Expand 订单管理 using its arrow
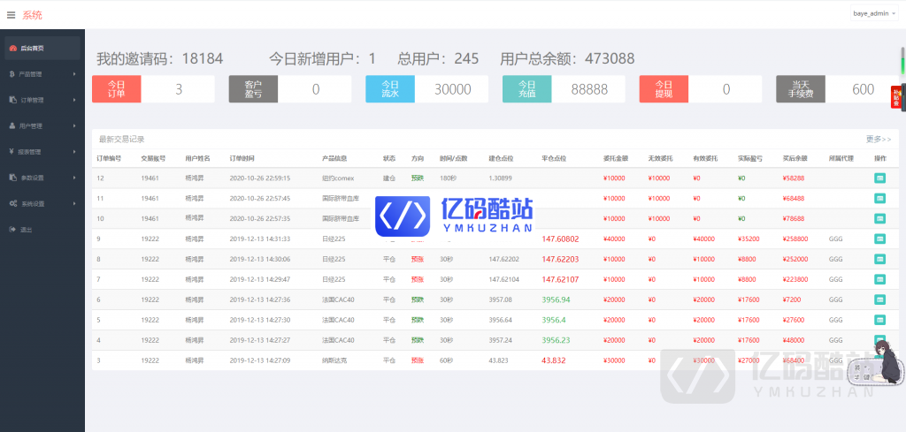The image size is (906, 432). coord(74,100)
